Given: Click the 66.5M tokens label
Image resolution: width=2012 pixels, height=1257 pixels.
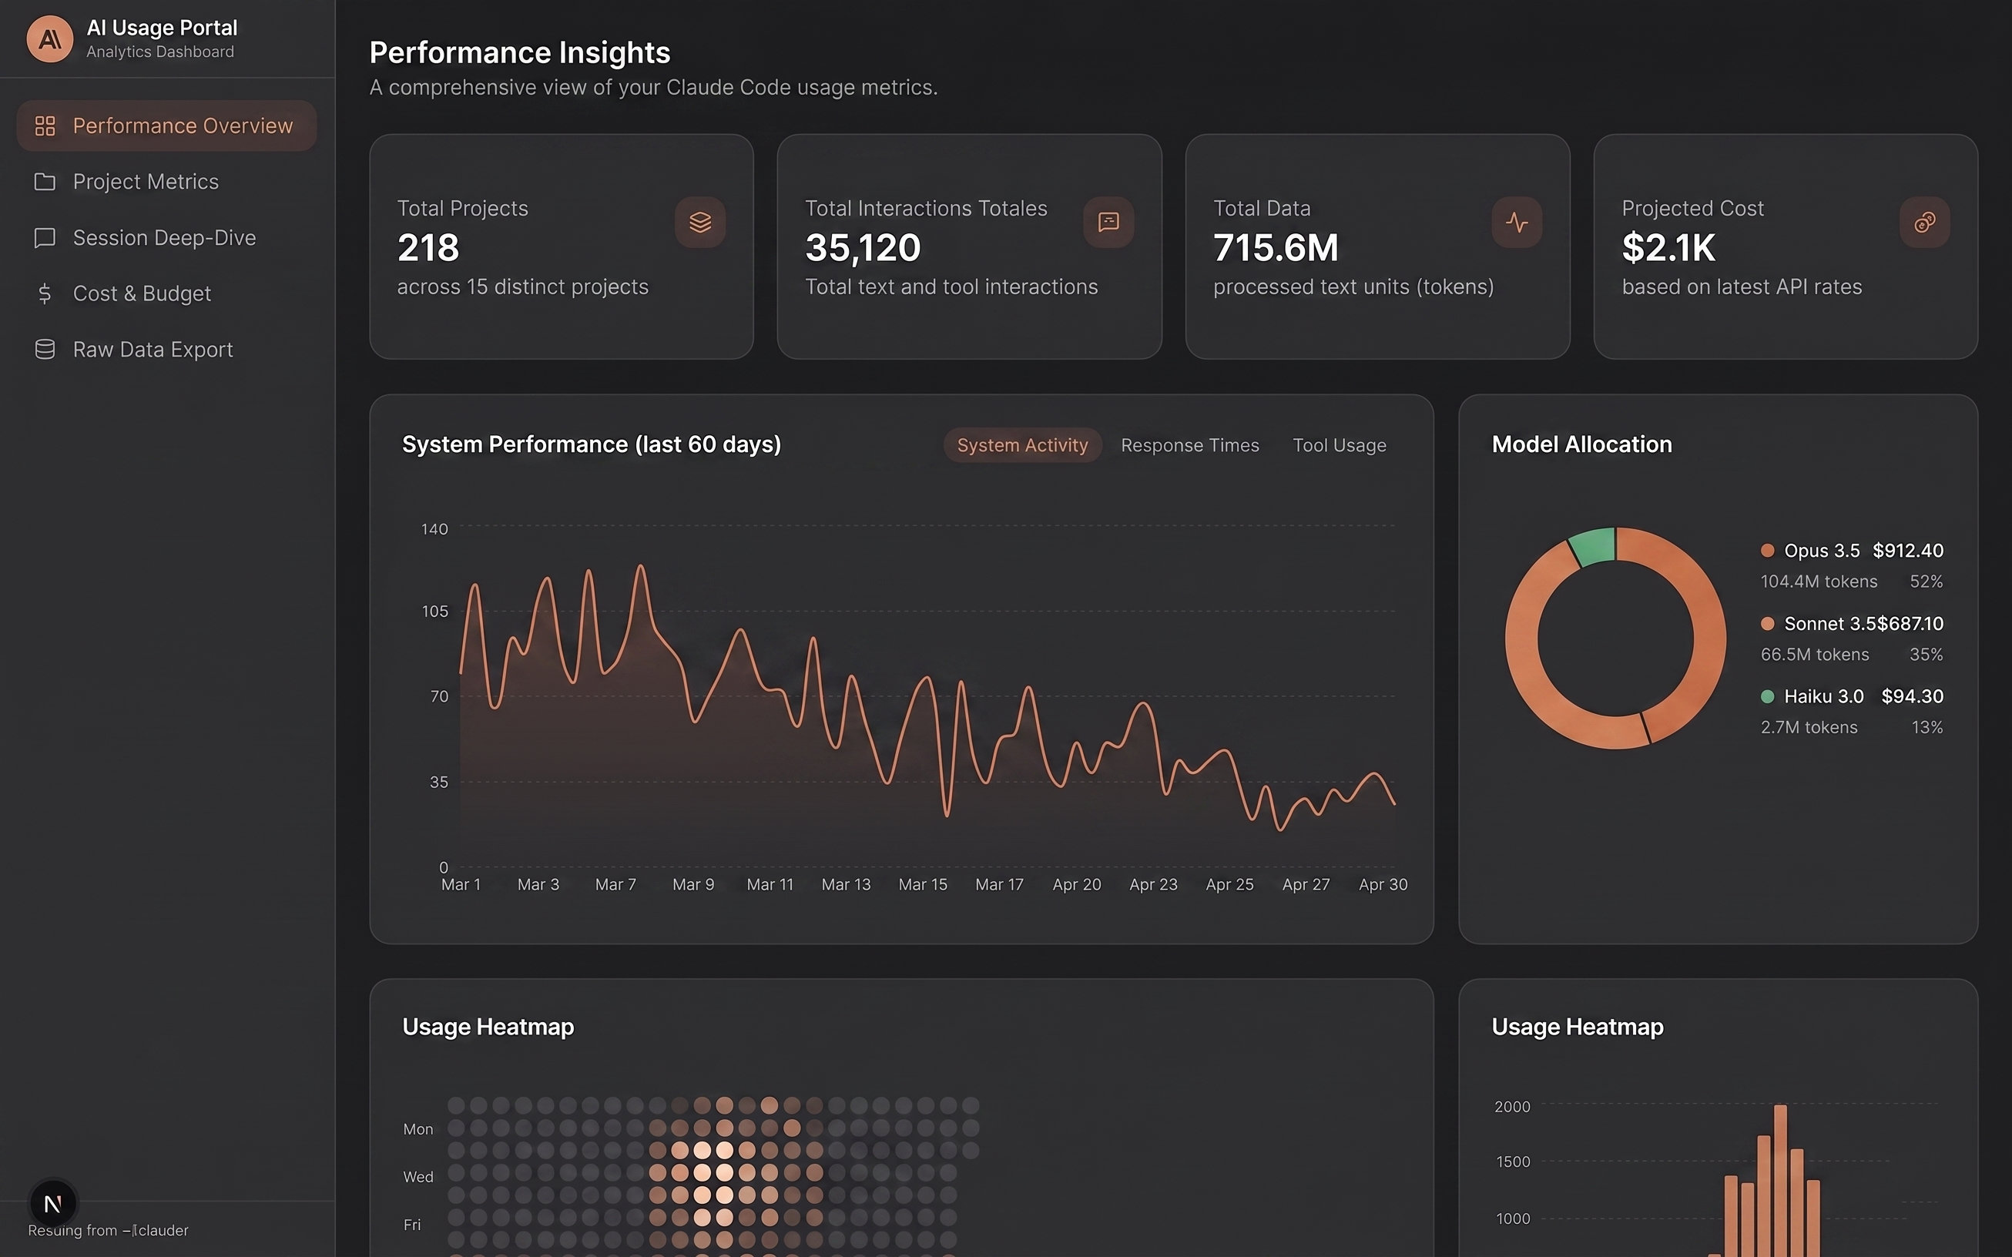Looking at the screenshot, I should tap(1815, 654).
